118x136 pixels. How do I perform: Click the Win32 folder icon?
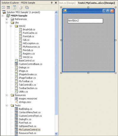(x=16, y=26)
